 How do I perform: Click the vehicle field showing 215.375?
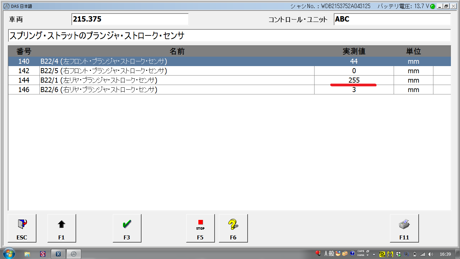click(130, 19)
